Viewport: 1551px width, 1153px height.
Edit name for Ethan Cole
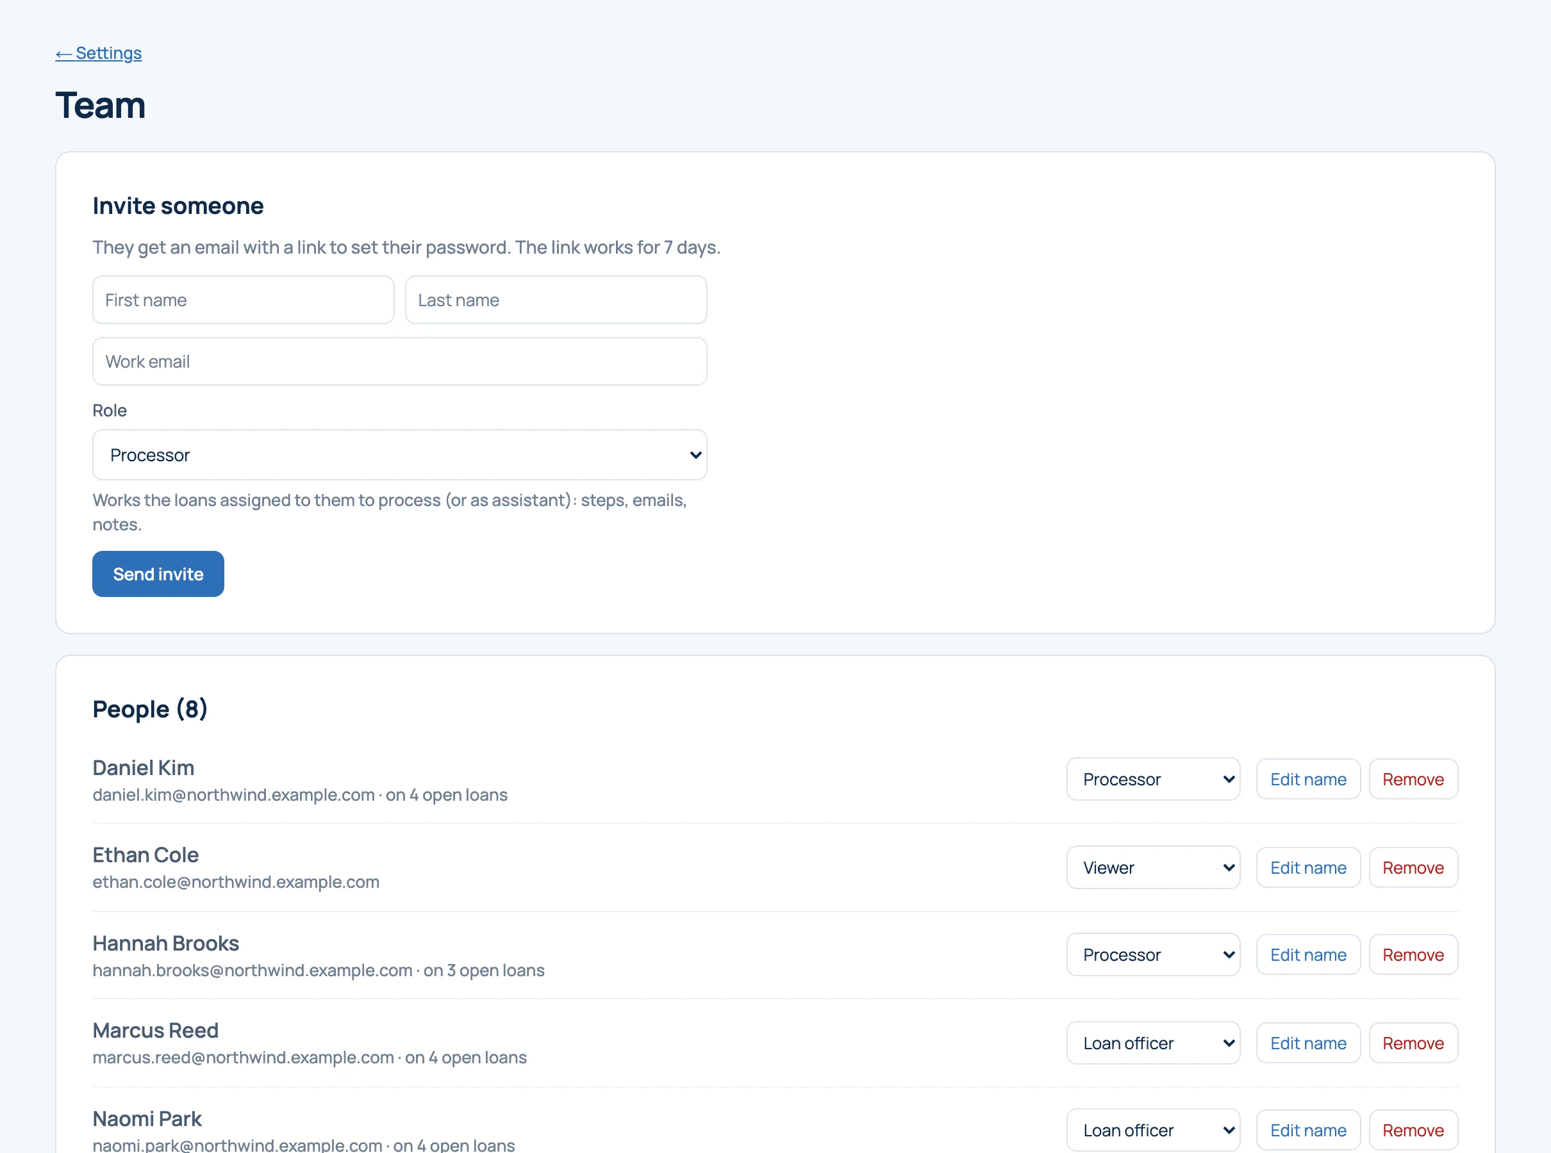click(x=1308, y=867)
